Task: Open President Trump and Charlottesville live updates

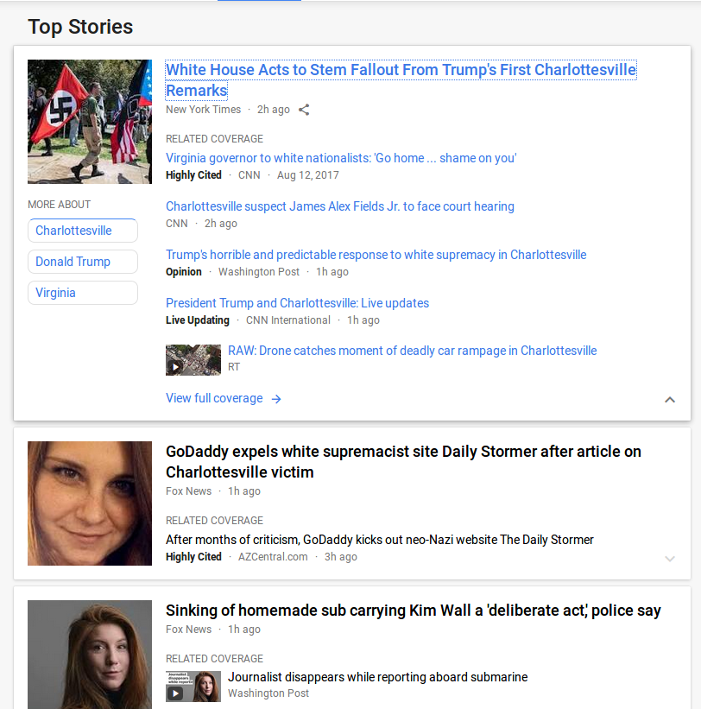Action: point(297,303)
